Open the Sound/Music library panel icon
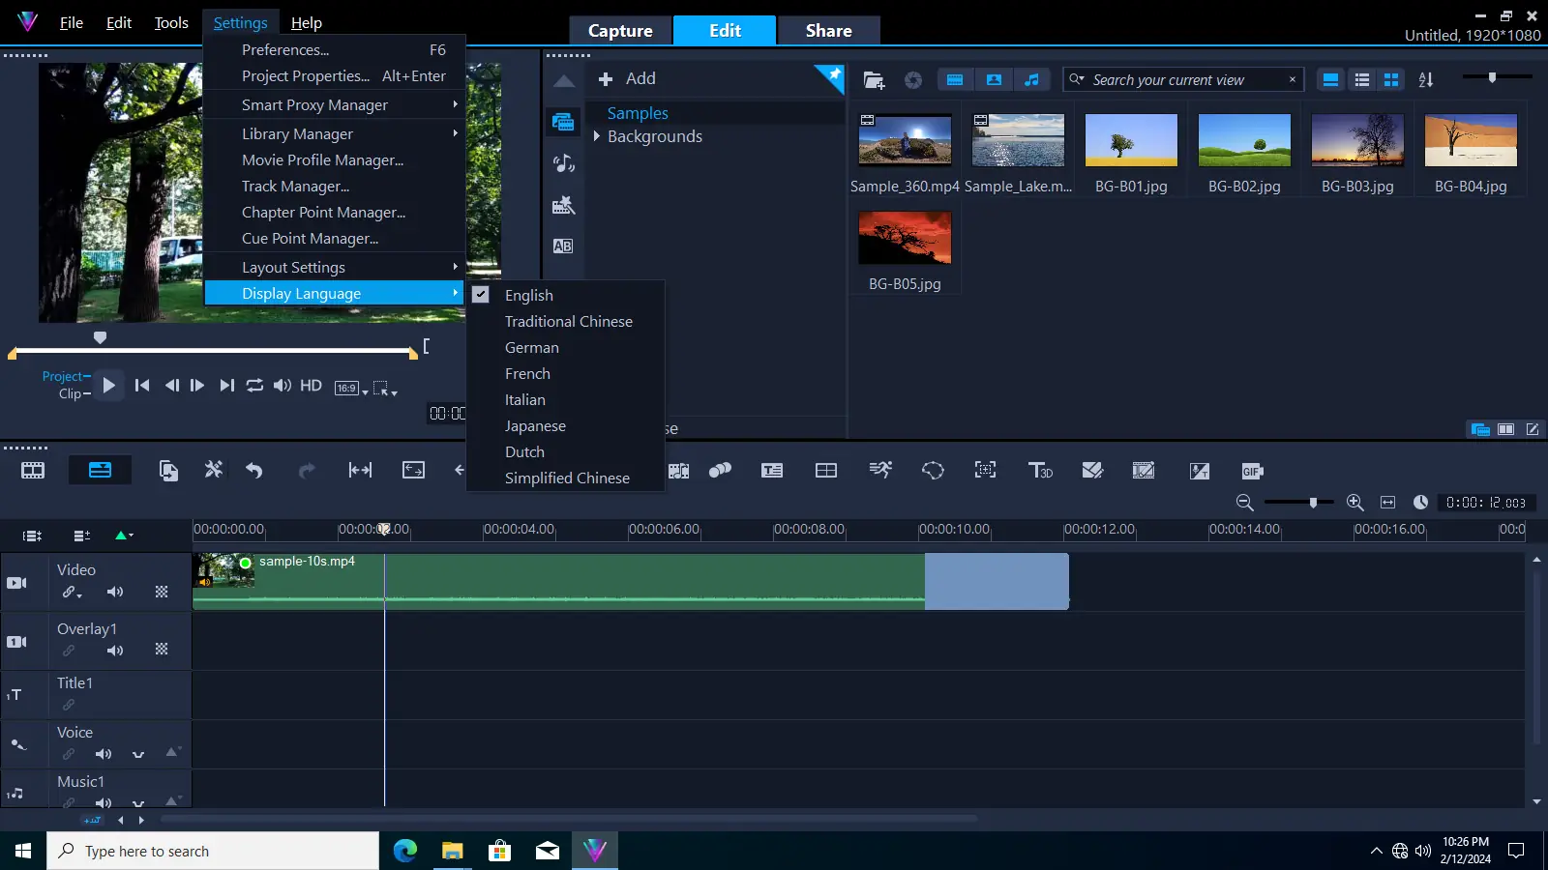Screen dimensions: 1548x870 [563, 163]
